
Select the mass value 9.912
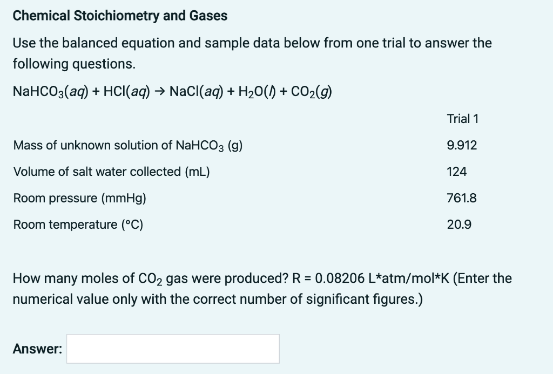[462, 145]
